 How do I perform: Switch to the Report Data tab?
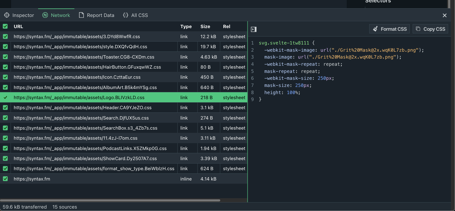100,15
